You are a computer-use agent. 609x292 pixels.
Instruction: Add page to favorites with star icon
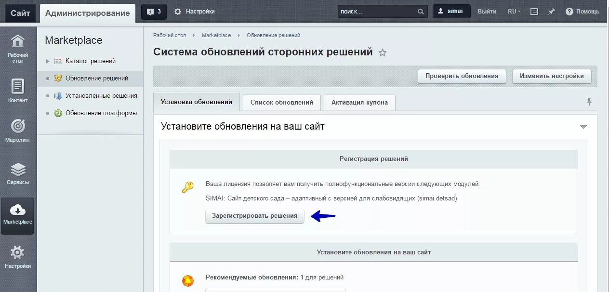click(383, 53)
